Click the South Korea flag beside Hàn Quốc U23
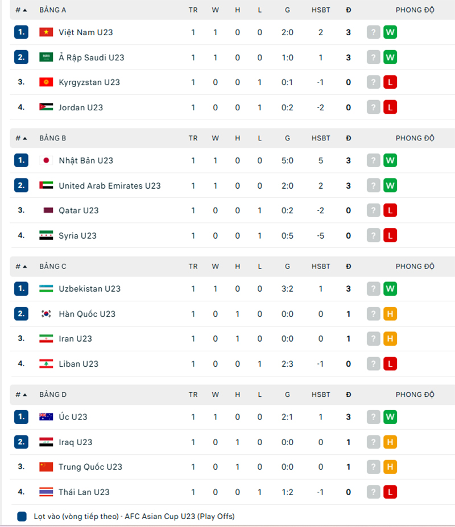Image resolution: width=455 pixels, height=527 pixels. [46, 314]
